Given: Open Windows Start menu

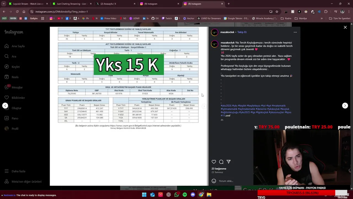Looking at the screenshot, I should click(144, 195).
